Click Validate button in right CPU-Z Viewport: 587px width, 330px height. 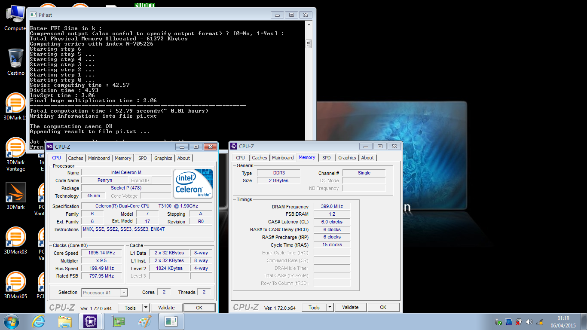(x=350, y=307)
